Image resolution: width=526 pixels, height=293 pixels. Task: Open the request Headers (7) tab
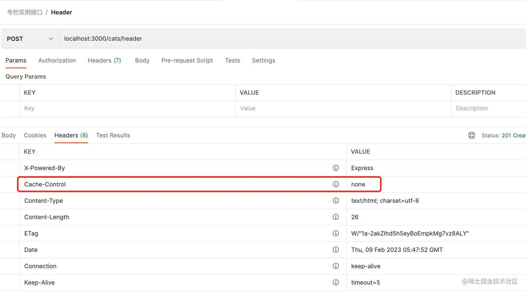(104, 61)
